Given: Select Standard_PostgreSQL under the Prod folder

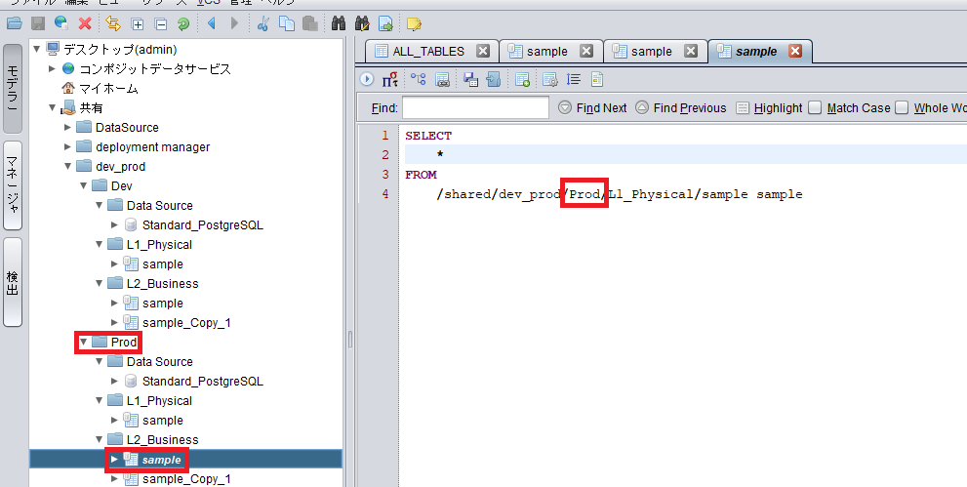Looking at the screenshot, I should pyautogui.click(x=203, y=381).
